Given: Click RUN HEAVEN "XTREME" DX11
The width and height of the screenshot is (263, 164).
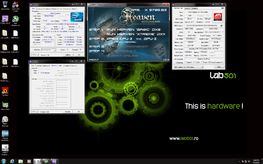Looking at the screenshot, I should pyautogui.click(x=136, y=34).
